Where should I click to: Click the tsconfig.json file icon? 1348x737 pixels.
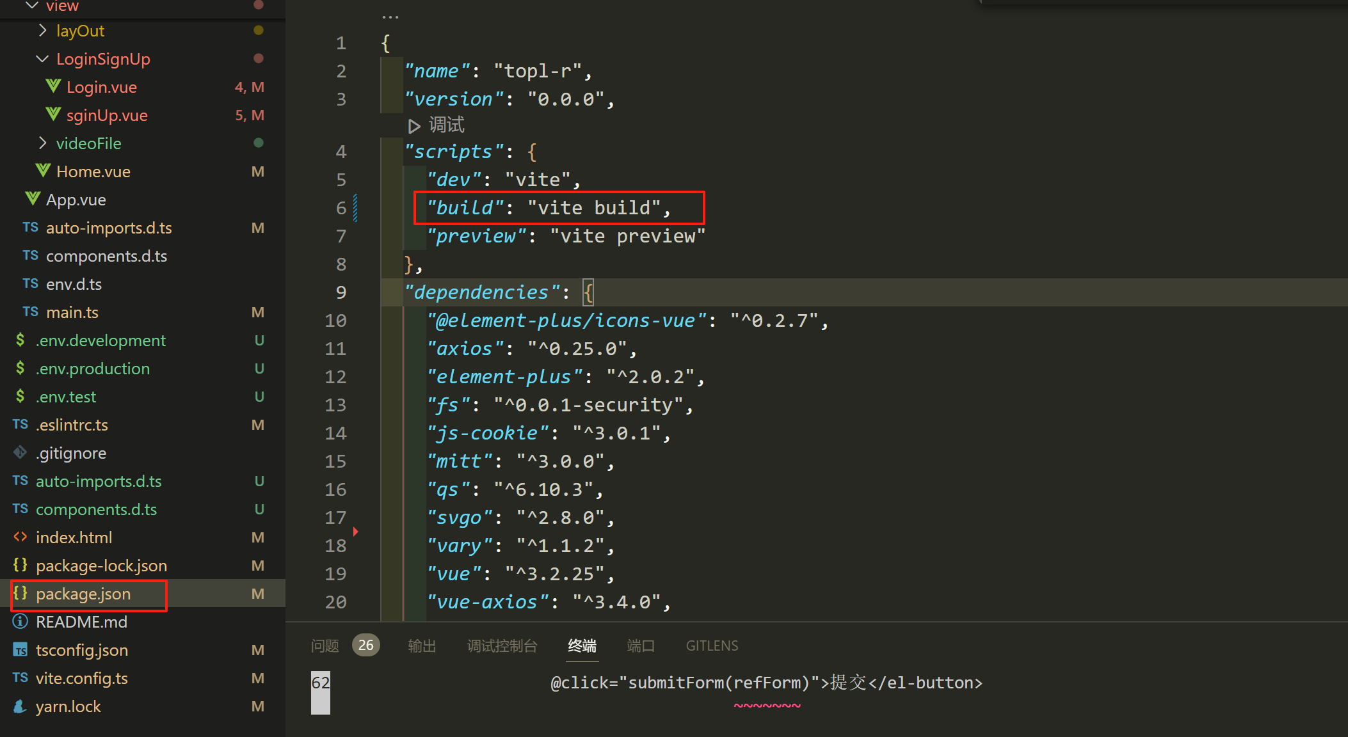20,650
